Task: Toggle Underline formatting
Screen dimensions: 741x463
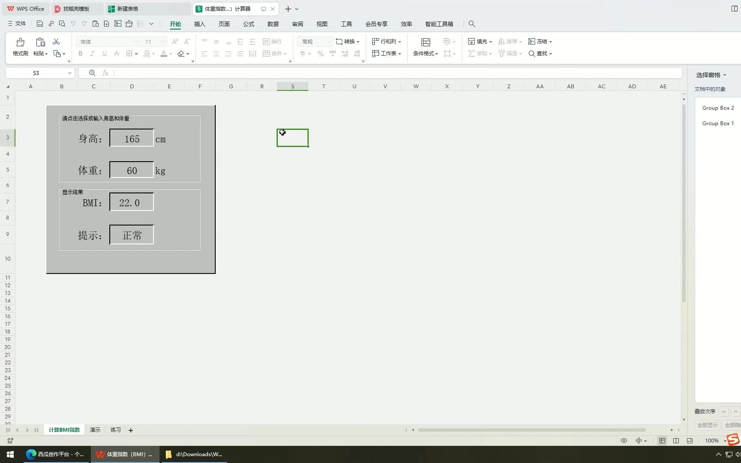Action: (104, 54)
